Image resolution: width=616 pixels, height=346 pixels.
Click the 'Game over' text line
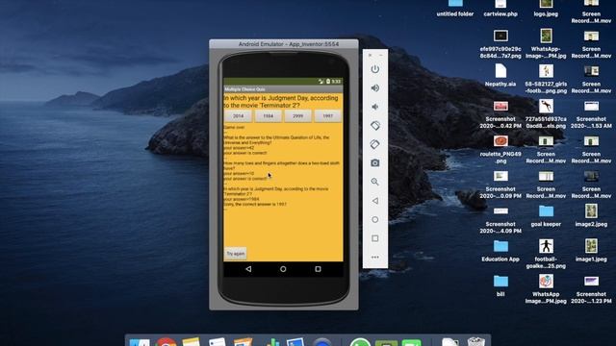(x=234, y=128)
